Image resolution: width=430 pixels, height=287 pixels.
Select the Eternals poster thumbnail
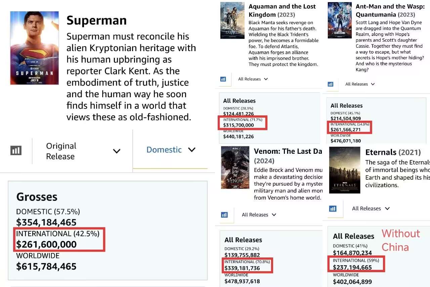pyautogui.click(x=345, y=170)
